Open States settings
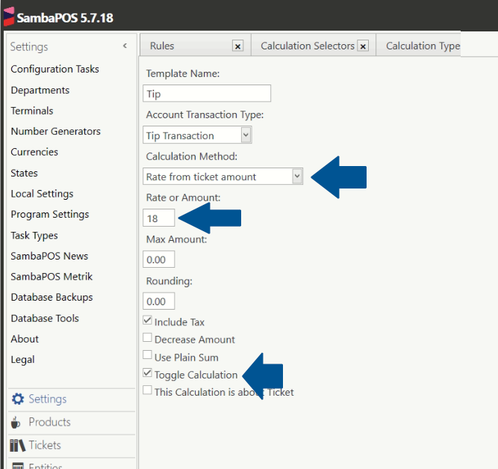The width and height of the screenshot is (498, 469). point(24,173)
